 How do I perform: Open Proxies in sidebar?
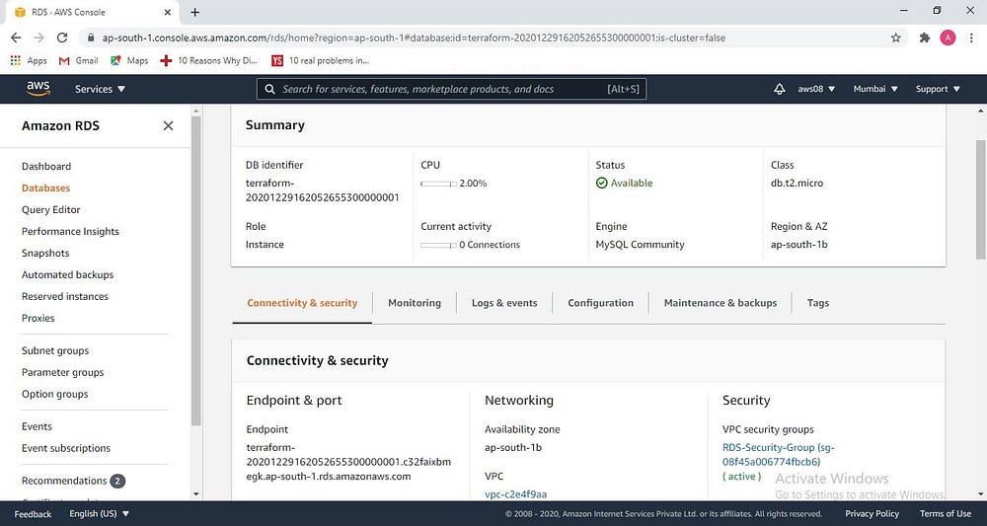tap(38, 319)
